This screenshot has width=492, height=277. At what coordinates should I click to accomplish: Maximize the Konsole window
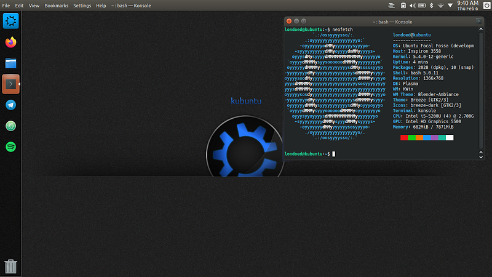pos(303,22)
